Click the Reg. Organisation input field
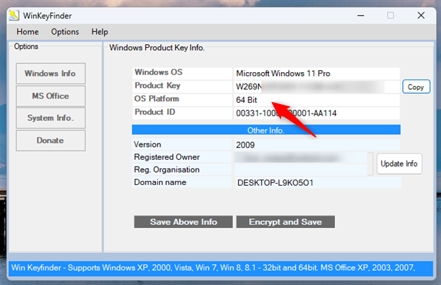 pos(301,170)
